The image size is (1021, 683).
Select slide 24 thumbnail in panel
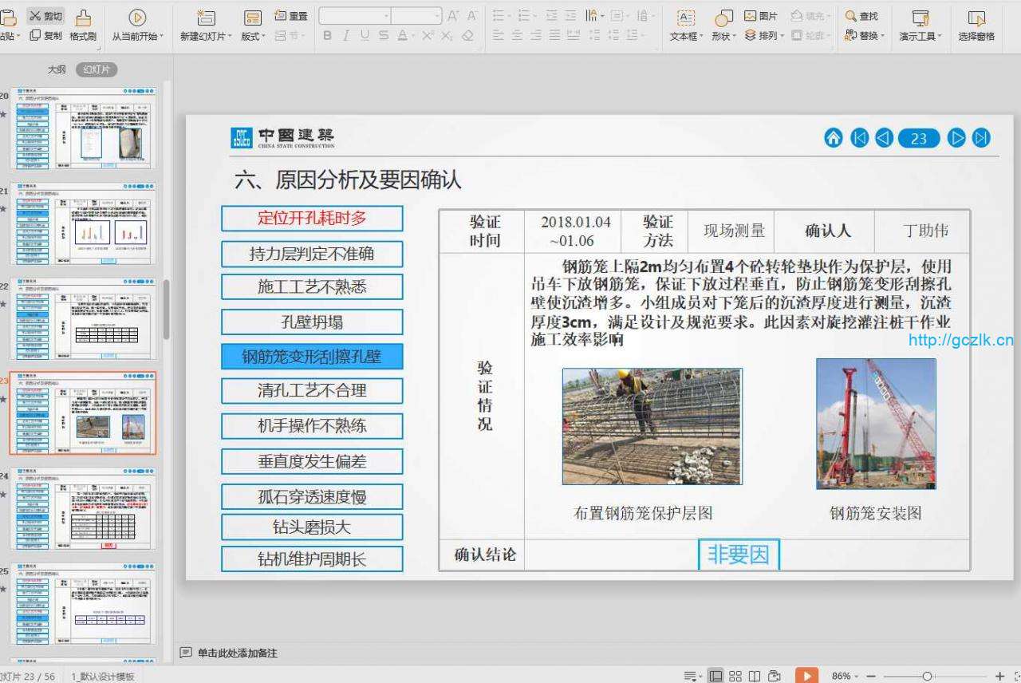[83, 509]
